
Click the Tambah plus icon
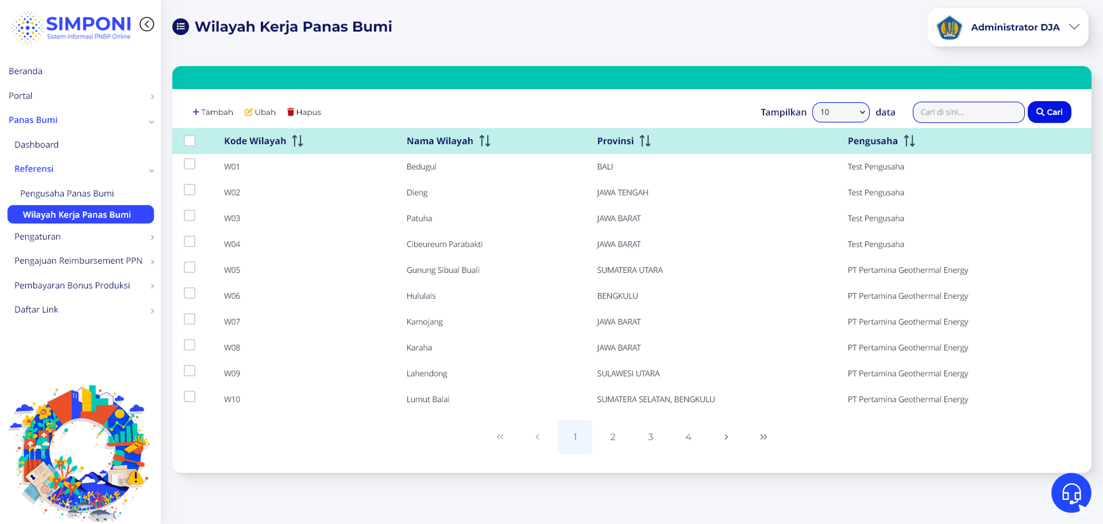(x=196, y=112)
